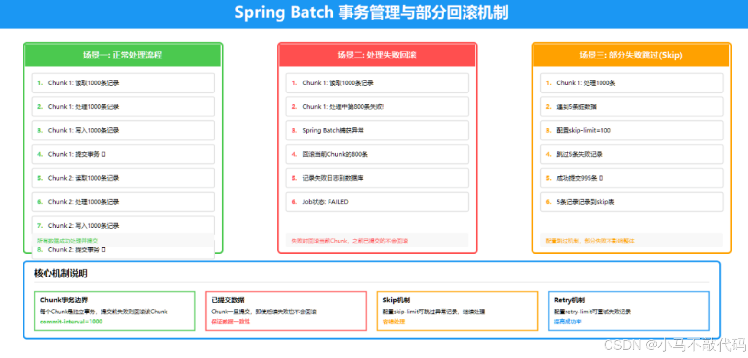
Task: Select row '5条记录记录到skip表'
Action: (632, 202)
